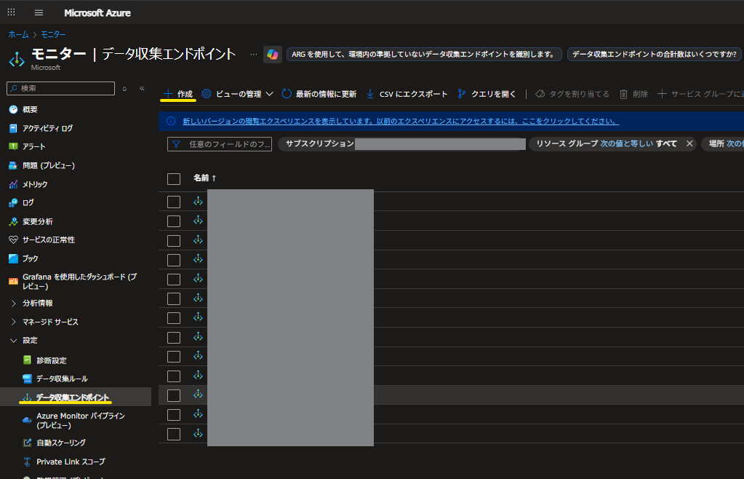The image size is (744, 479).
Task: Remove the リソース グループ filter with X
Action: 689,143
